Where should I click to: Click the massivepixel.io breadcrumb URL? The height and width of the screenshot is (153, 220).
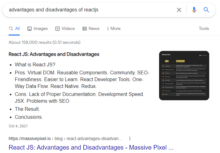[65, 139]
